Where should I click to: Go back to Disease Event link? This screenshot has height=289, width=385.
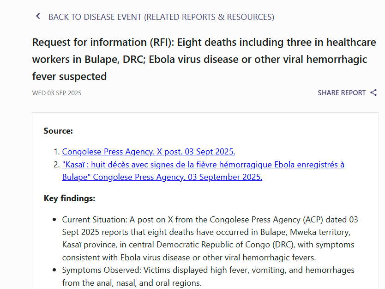tap(161, 17)
